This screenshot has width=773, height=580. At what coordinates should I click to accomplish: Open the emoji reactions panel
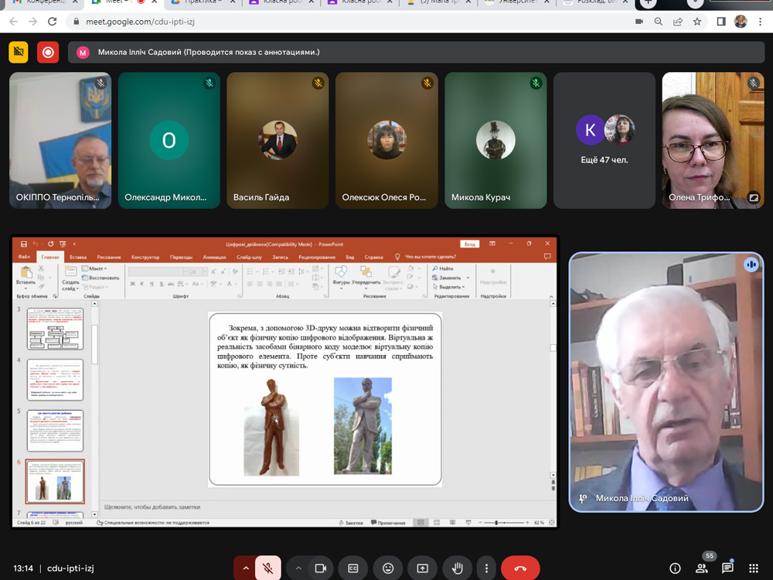(x=388, y=568)
